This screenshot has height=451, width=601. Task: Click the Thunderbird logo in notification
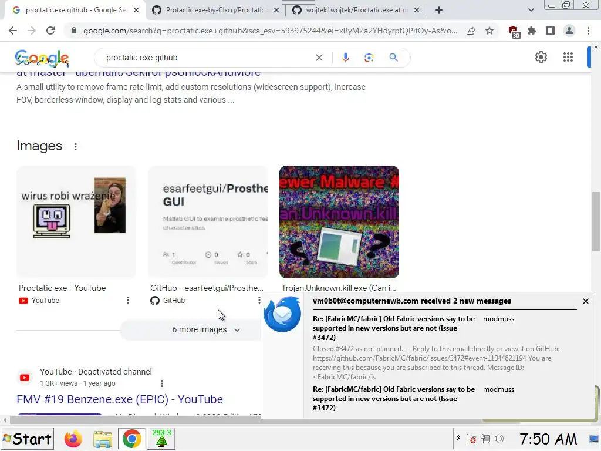pyautogui.click(x=282, y=314)
